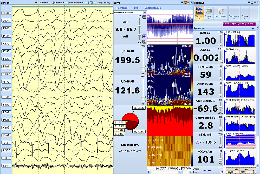Click the аЭЭГ amplitude chart in ЦФМ

pyautogui.click(x=170, y=27)
